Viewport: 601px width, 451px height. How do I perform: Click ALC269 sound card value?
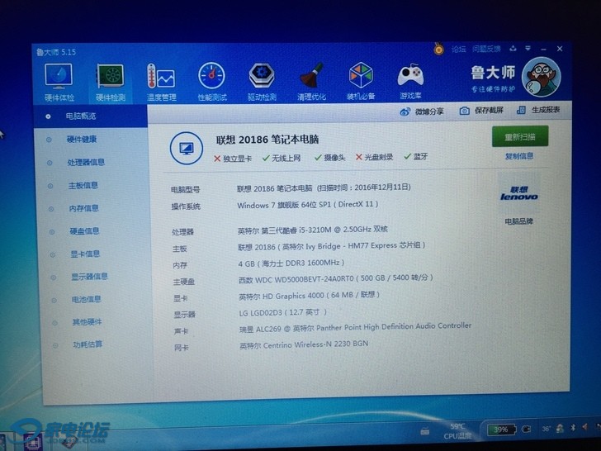pyautogui.click(x=355, y=327)
